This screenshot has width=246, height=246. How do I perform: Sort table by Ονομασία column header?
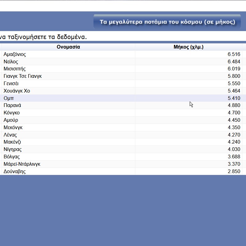click(x=68, y=47)
